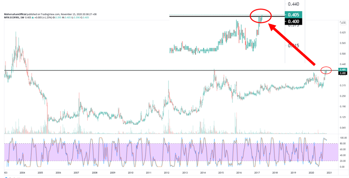Click the 2009 year label on time axis
Screen dimensions: 349x178
113,172
